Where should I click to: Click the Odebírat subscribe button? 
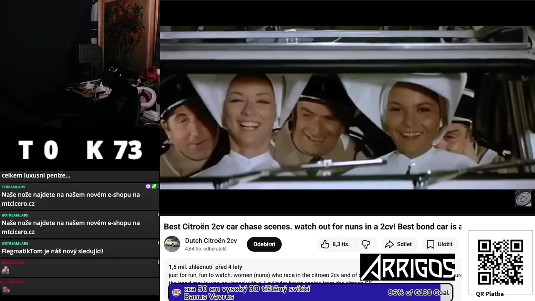coord(264,244)
